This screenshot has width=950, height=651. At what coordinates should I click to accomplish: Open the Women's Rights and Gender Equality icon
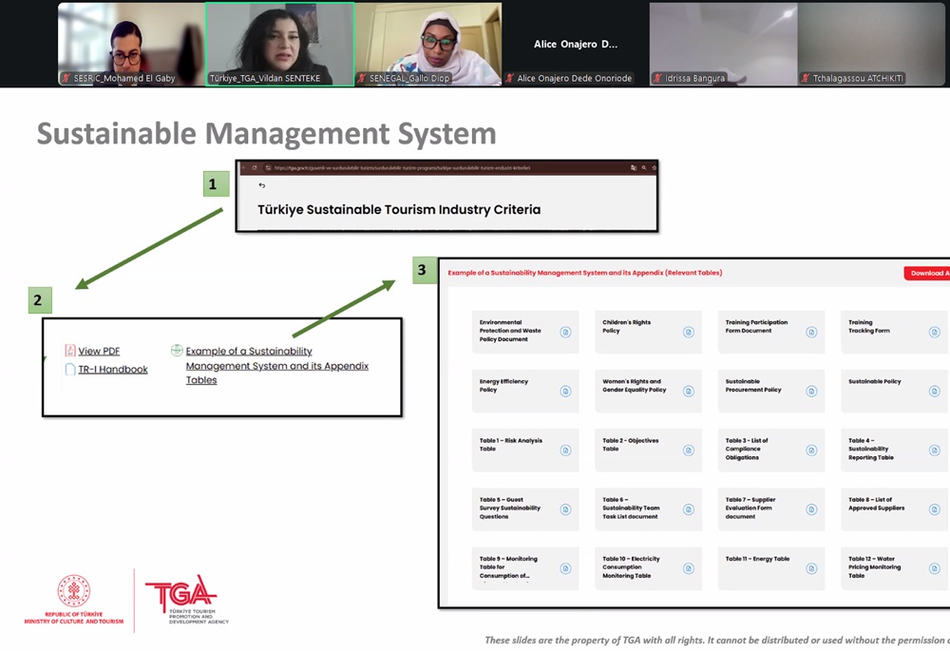click(x=689, y=391)
